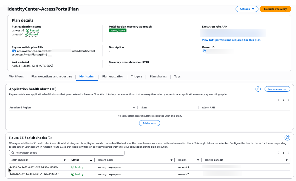Go to previous page of Route 53 checks
Viewport: 296px width, 181px height.
coord(278,153)
